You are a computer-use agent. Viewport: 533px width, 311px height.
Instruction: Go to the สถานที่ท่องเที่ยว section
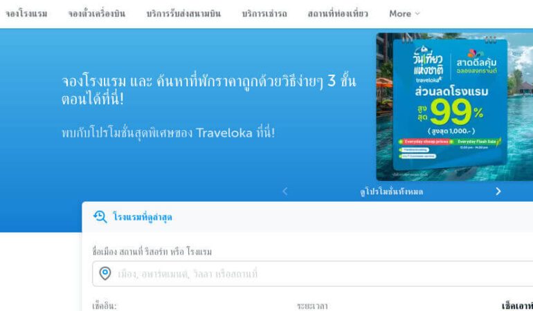338,14
